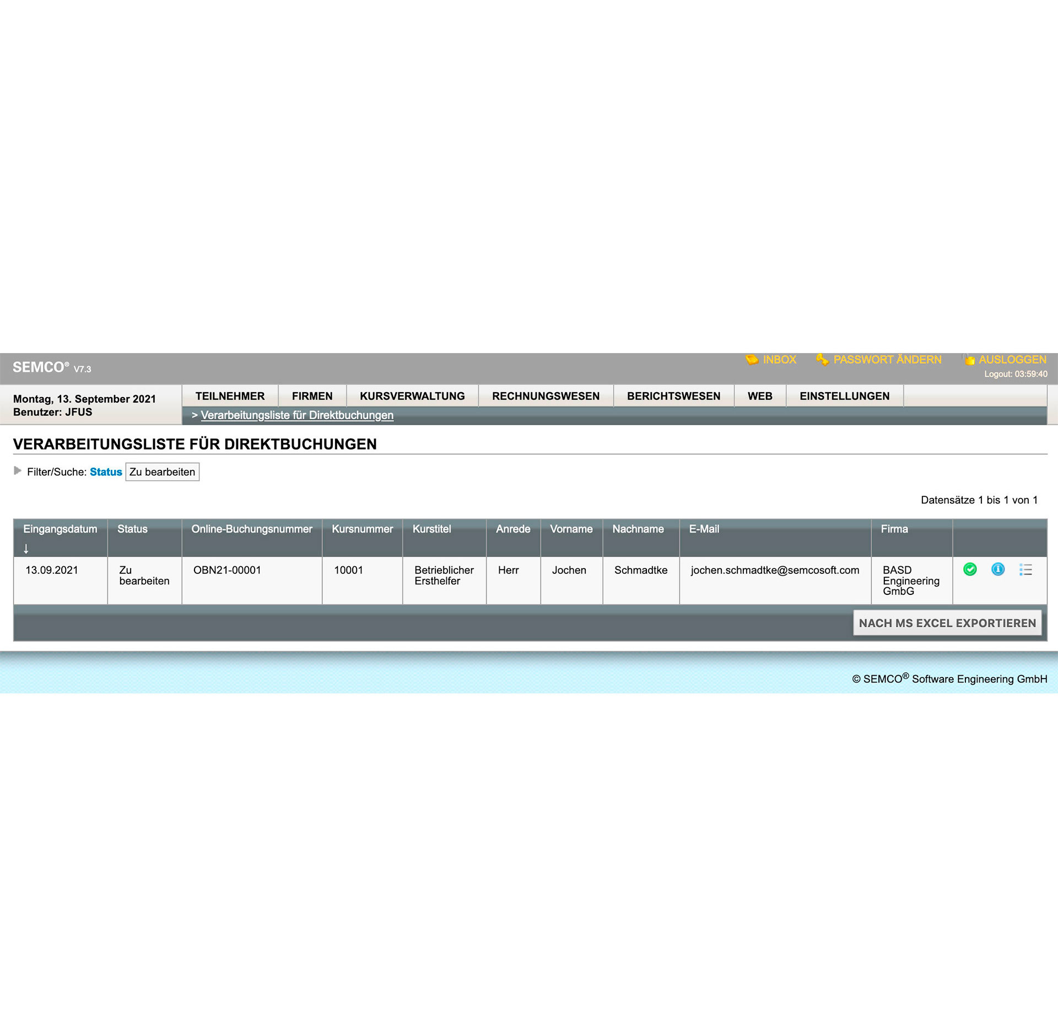Image resolution: width=1058 pixels, height=1019 pixels.
Task: Open the RECHNUNGSWESEN menu
Action: (x=546, y=396)
